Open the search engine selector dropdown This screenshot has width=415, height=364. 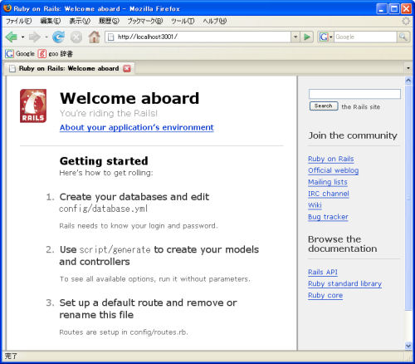click(x=325, y=37)
